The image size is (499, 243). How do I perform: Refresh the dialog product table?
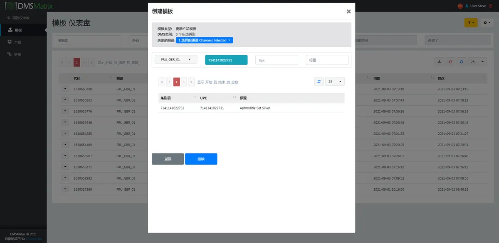point(319,82)
